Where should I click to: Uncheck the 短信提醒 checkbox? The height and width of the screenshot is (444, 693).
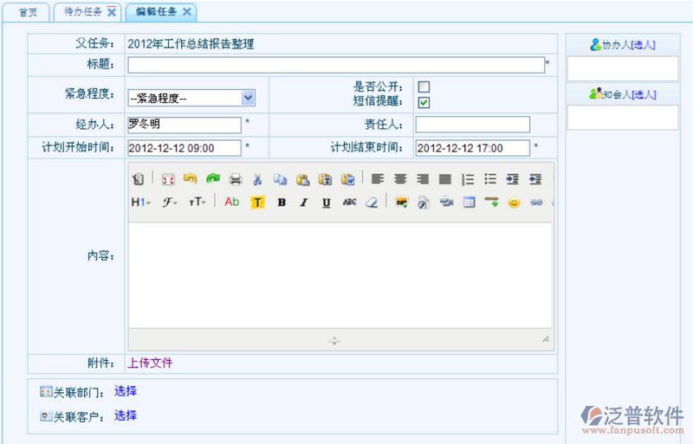point(424,102)
